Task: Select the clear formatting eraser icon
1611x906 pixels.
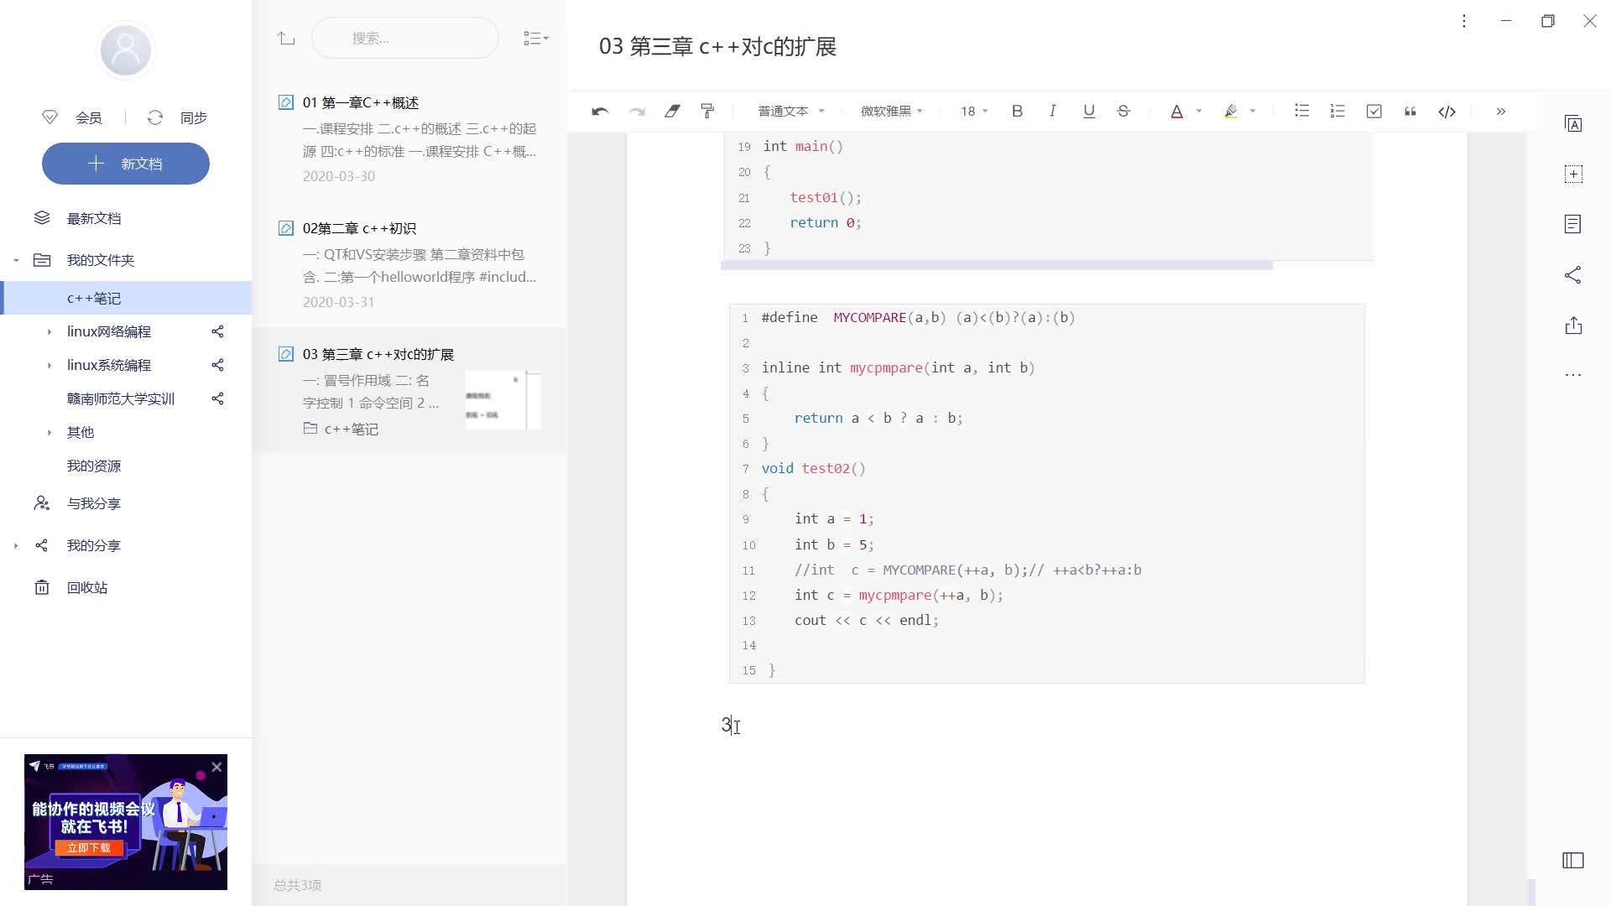Action: 672,111
